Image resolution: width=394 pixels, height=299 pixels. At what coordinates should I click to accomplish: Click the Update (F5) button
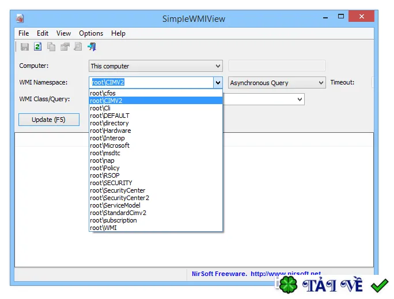click(x=49, y=120)
